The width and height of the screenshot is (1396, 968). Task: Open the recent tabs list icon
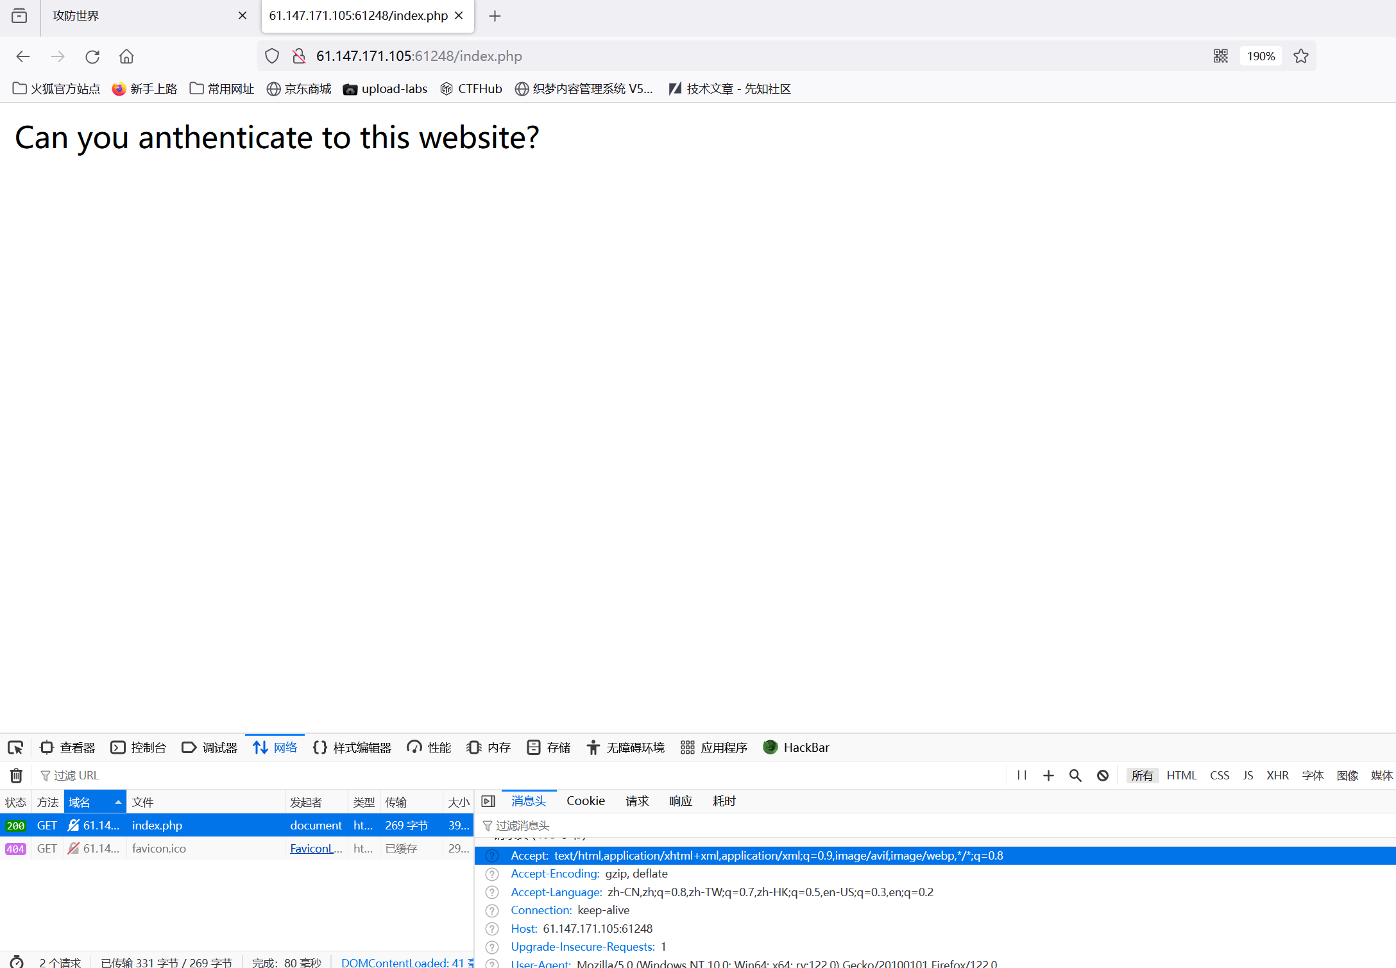tap(19, 15)
